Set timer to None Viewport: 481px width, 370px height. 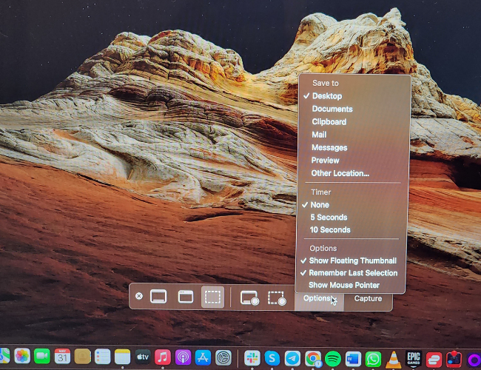pyautogui.click(x=320, y=205)
